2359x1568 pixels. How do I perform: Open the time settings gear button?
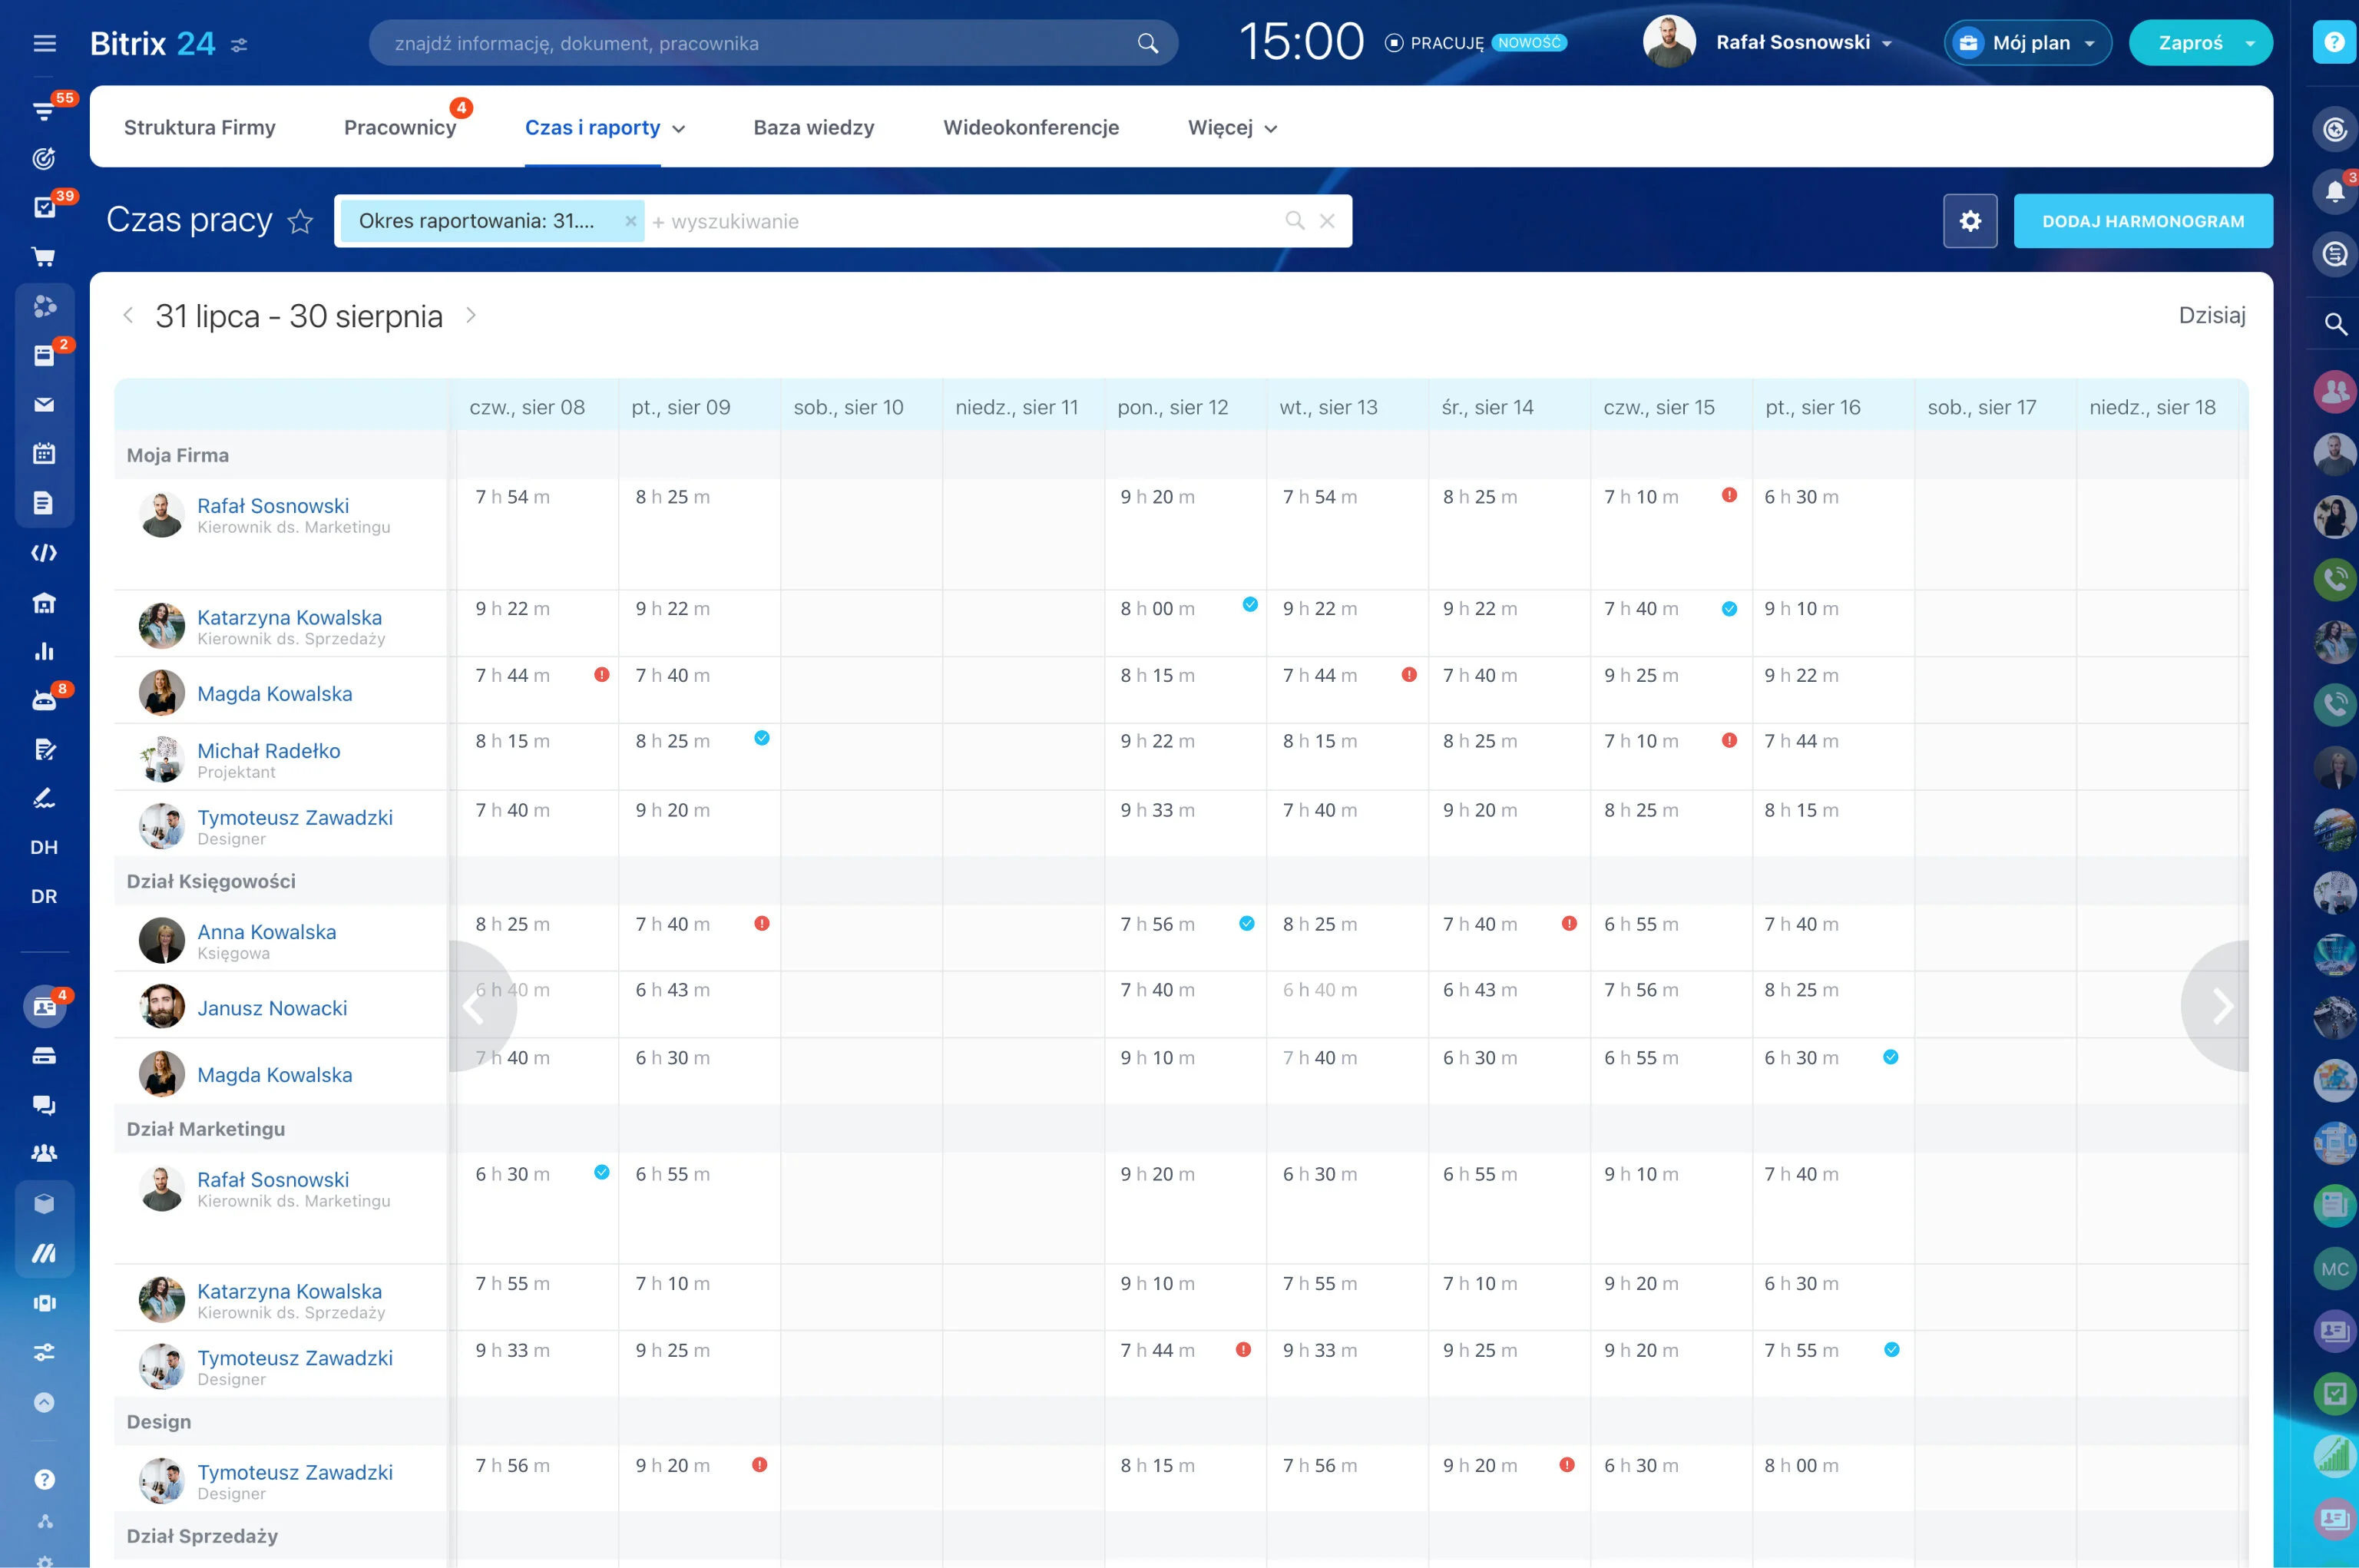click(1969, 221)
